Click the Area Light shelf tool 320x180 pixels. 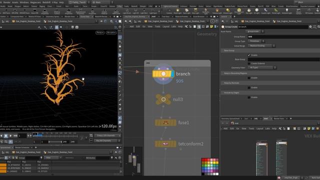[x=195, y=11]
